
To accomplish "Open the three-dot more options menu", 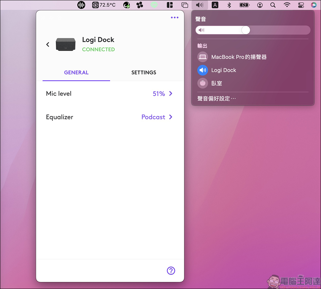I will coord(174,18).
